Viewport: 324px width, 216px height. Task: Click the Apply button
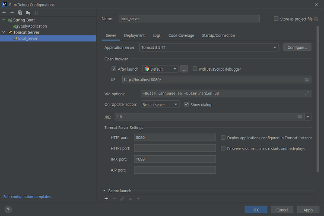(x=308, y=210)
